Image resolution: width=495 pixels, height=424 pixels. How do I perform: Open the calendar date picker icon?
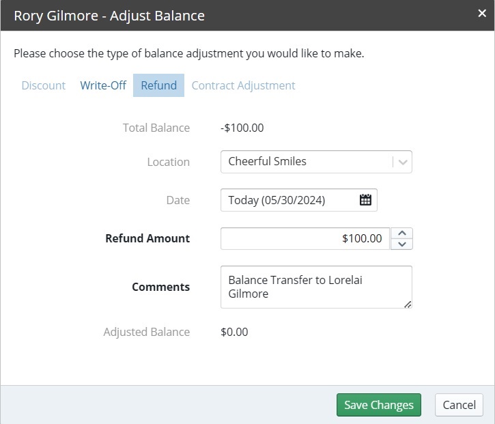point(365,200)
